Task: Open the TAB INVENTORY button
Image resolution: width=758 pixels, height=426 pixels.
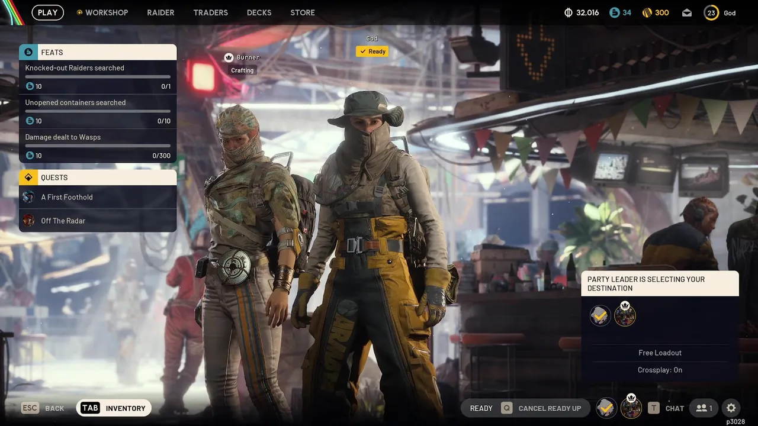Action: (114, 408)
